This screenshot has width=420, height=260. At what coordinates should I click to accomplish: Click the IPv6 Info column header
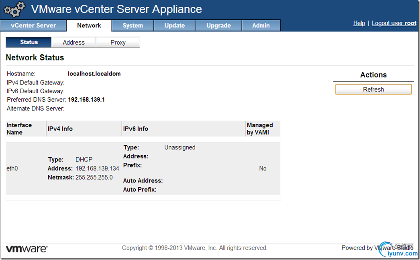(136, 129)
